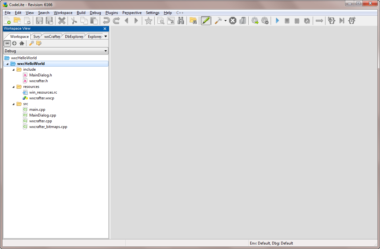Save all files via the toolbar
Image resolution: width=380 pixels, height=249 pixels.
(49, 21)
